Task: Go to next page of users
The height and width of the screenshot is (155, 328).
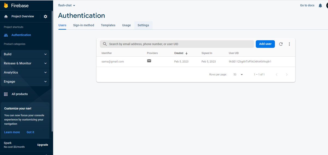Action: 287,74
